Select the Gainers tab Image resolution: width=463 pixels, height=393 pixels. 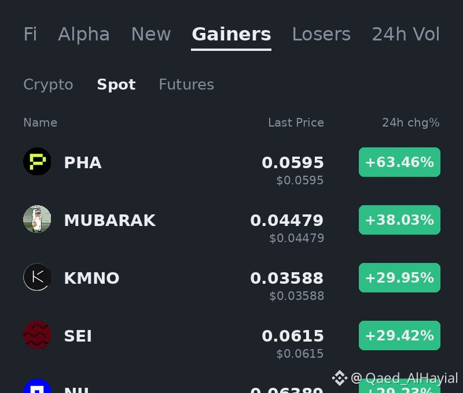click(231, 34)
